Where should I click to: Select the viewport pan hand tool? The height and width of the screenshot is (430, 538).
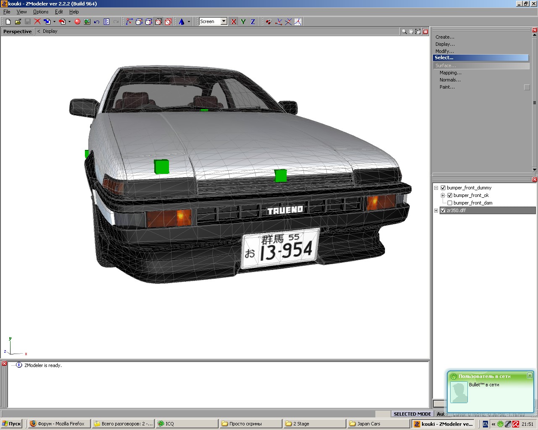coord(411,31)
